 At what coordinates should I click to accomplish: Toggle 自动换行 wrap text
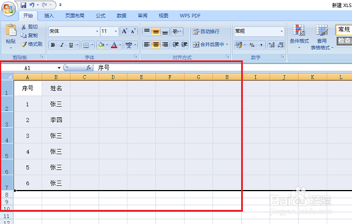(206, 32)
